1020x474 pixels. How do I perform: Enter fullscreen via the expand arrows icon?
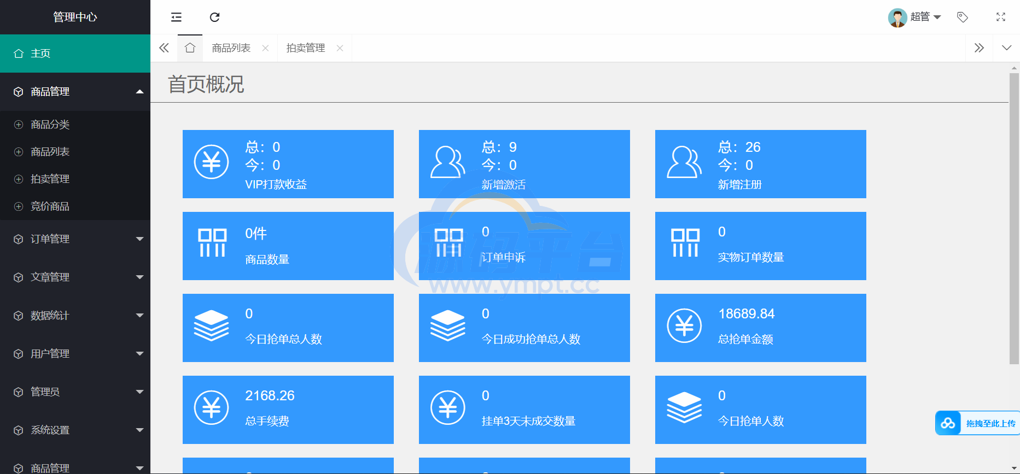click(1001, 17)
